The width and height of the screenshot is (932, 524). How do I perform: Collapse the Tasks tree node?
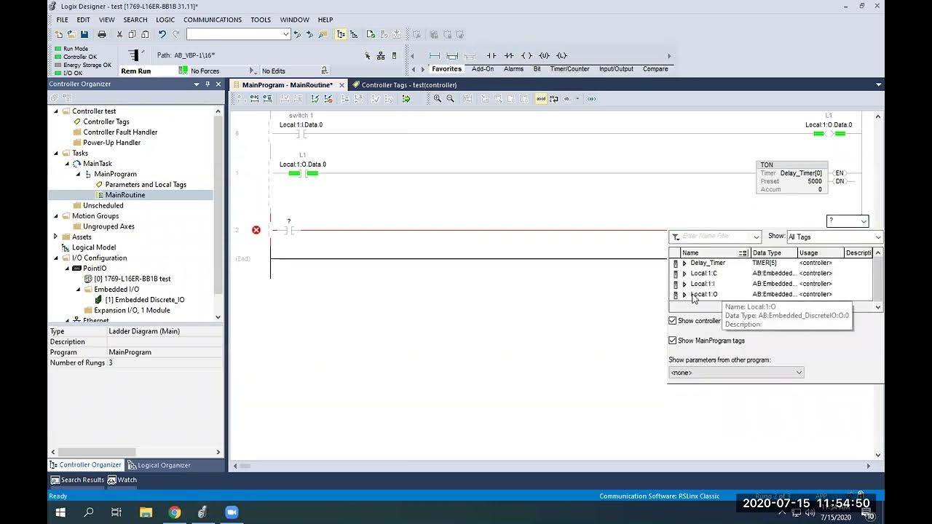pyautogui.click(x=55, y=153)
